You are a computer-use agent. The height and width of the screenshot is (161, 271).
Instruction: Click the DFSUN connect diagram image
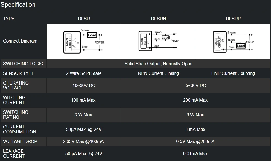click(x=159, y=41)
